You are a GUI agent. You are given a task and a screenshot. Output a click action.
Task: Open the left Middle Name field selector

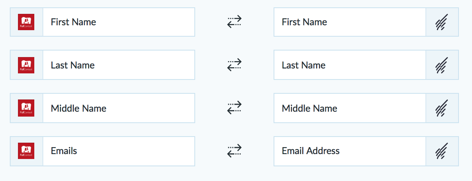pyautogui.click(x=119, y=108)
